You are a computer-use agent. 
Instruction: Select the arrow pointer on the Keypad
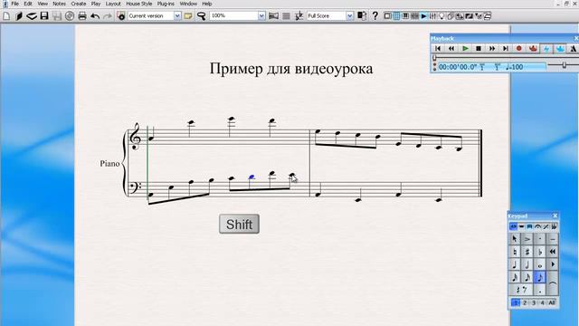(x=515, y=239)
